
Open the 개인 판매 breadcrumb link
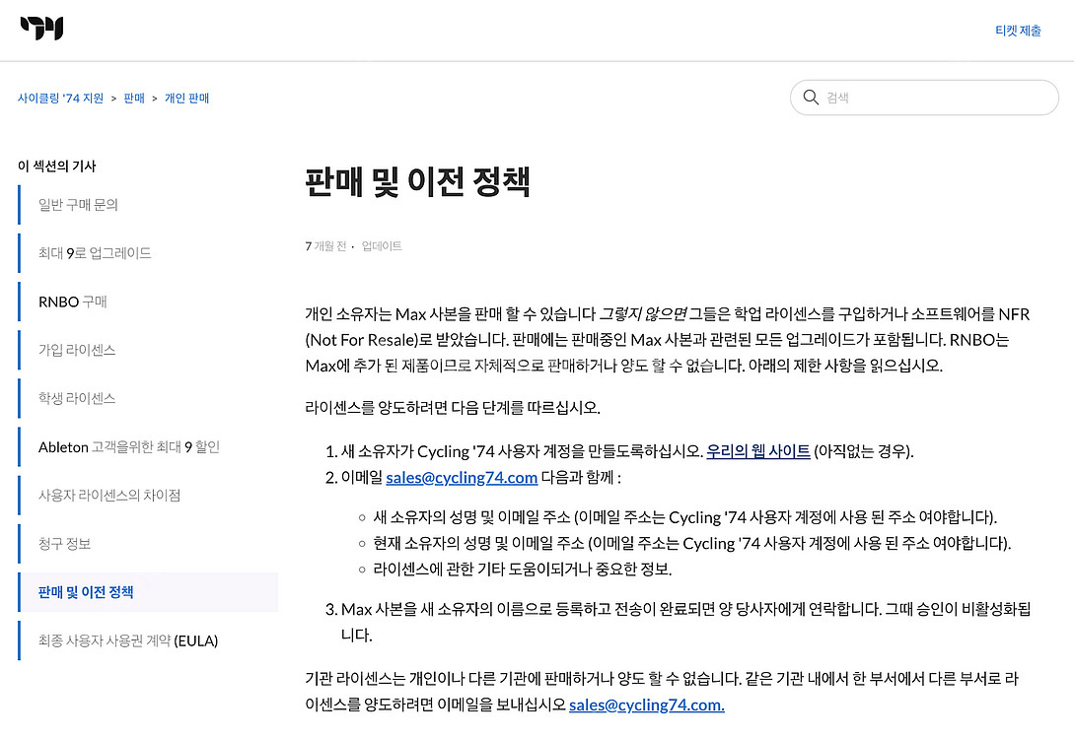pos(187,98)
